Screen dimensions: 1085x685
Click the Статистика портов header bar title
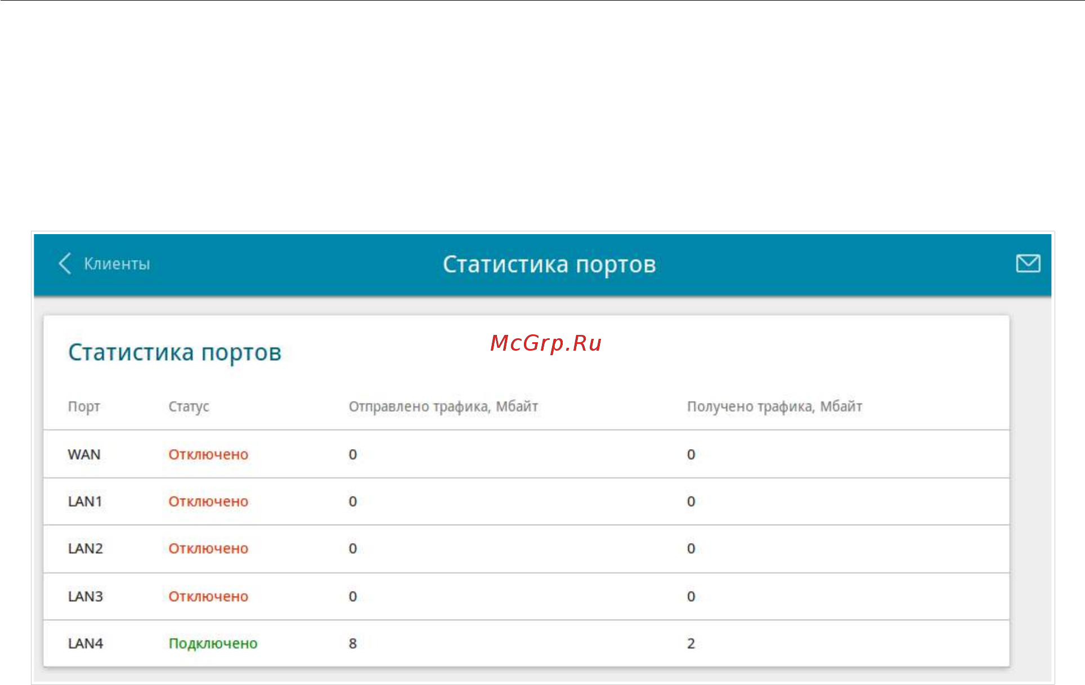[549, 265]
